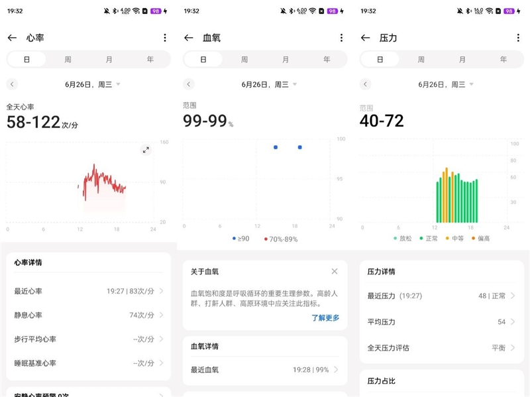The height and width of the screenshot is (397, 530).
Task: Go to previous day on 心率 page
Action: (x=12, y=84)
